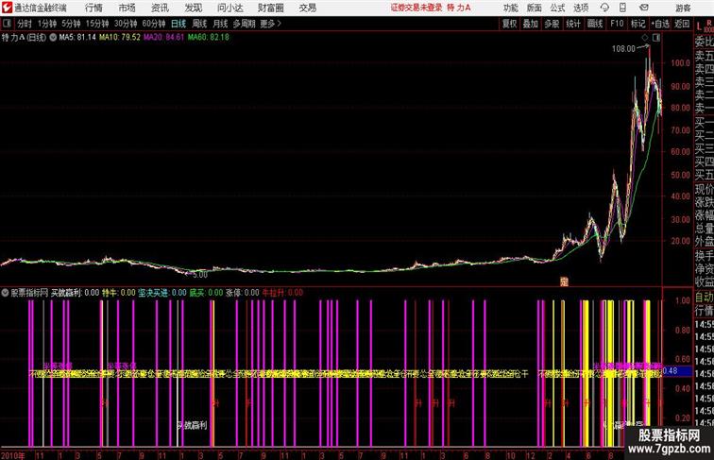Switch to the 15分钟 period tab
Screen dimensions: 714x460
97,24
